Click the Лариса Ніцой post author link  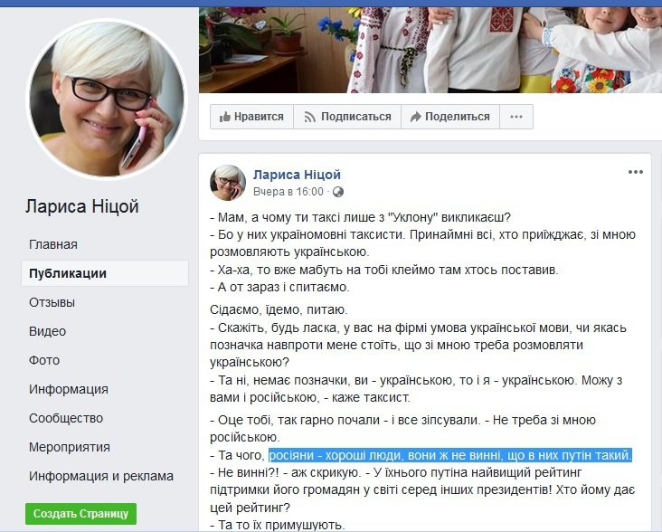pyautogui.click(x=297, y=175)
